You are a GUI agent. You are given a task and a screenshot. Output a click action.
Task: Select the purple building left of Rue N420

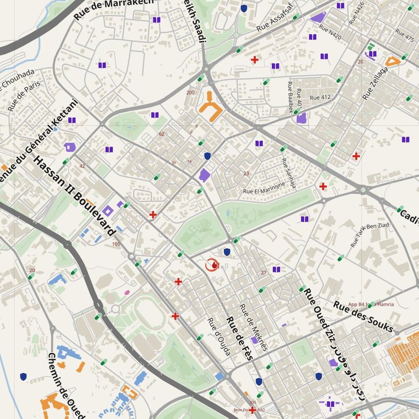(x=318, y=17)
